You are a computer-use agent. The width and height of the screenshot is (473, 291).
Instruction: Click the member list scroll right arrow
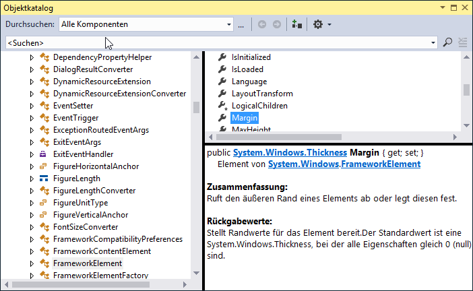pos(455,137)
